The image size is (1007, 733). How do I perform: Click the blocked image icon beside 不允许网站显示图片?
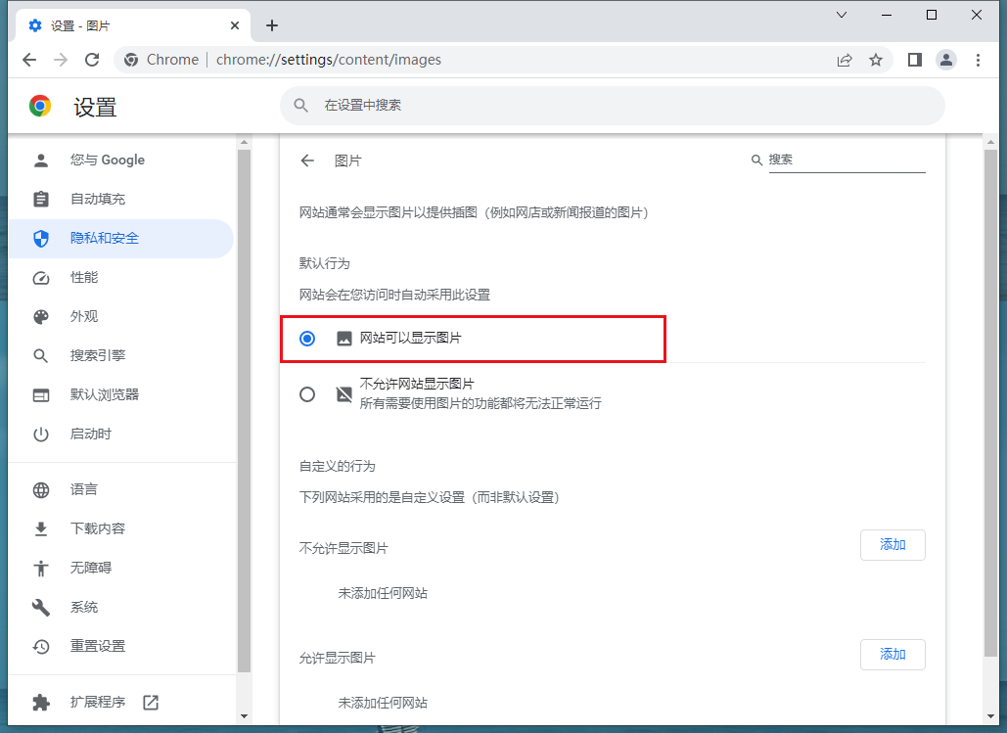(x=344, y=394)
